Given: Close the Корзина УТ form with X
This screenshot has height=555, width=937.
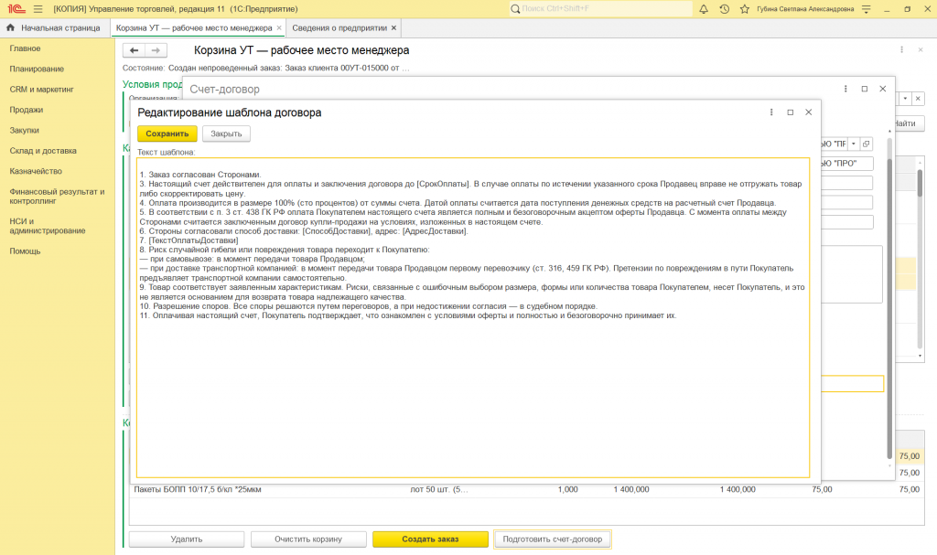Looking at the screenshot, I should (x=921, y=49).
